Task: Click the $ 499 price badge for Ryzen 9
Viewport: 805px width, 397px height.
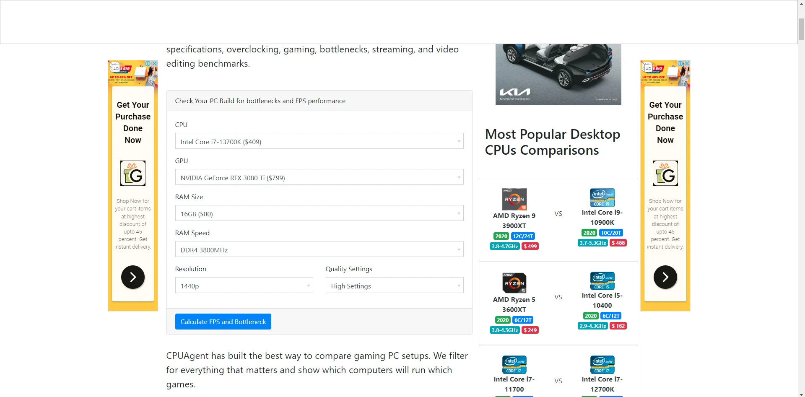Action: pos(530,246)
